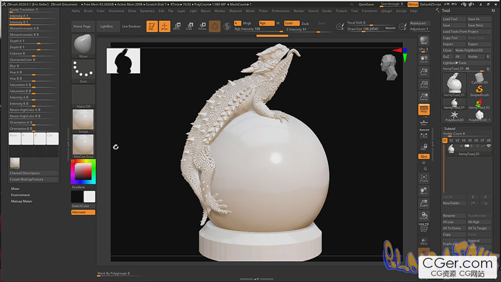This screenshot has height=282, width=501.
Task: Click the Gizmo 3D round icon
Action: [x=215, y=26]
